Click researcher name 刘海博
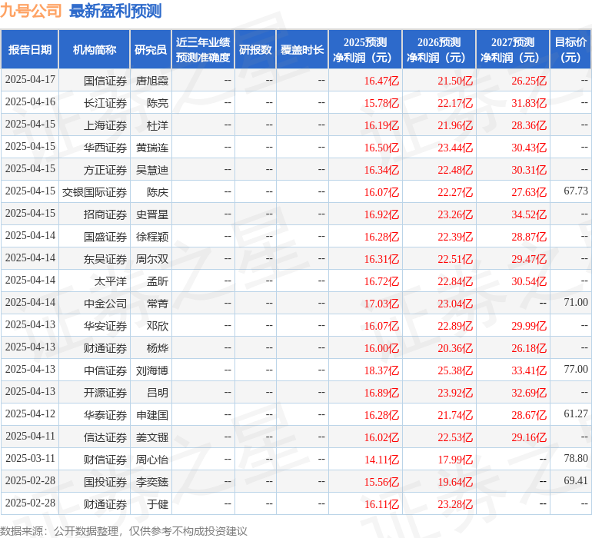This screenshot has height=538, width=592. [x=151, y=370]
